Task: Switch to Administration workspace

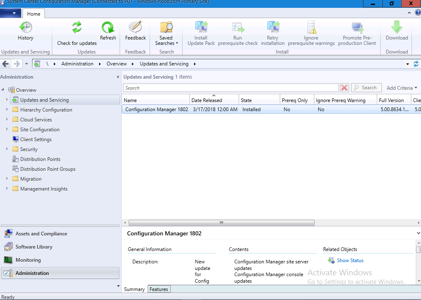Action: point(60,273)
